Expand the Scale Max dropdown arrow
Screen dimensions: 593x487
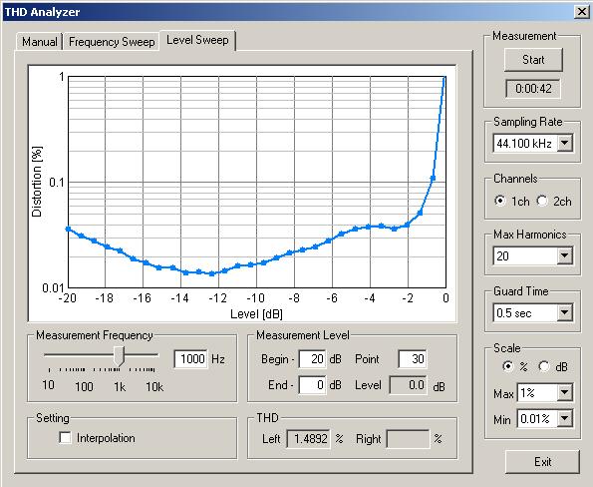565,393
